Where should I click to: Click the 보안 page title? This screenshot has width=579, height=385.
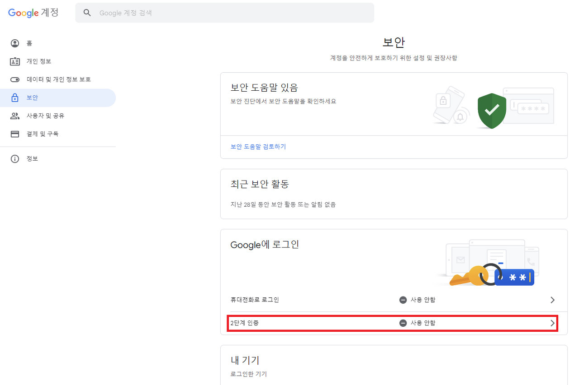coord(394,43)
